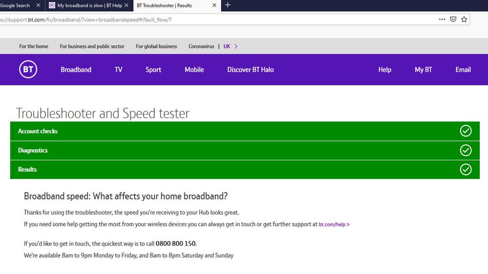The width and height of the screenshot is (488, 274).
Task: Expand the Account checks section
Action: tap(38, 131)
